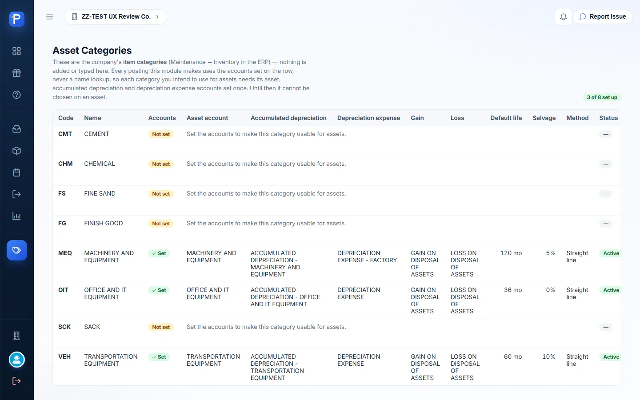Click DEPRECIATION EXPENSE - FACTORY cell
Image resolution: width=640 pixels, height=400 pixels.
(x=367, y=256)
